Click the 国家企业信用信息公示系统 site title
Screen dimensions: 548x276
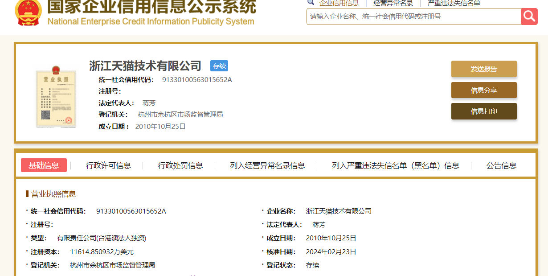151,7
